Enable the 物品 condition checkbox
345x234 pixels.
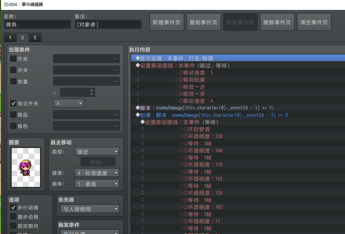(13, 115)
